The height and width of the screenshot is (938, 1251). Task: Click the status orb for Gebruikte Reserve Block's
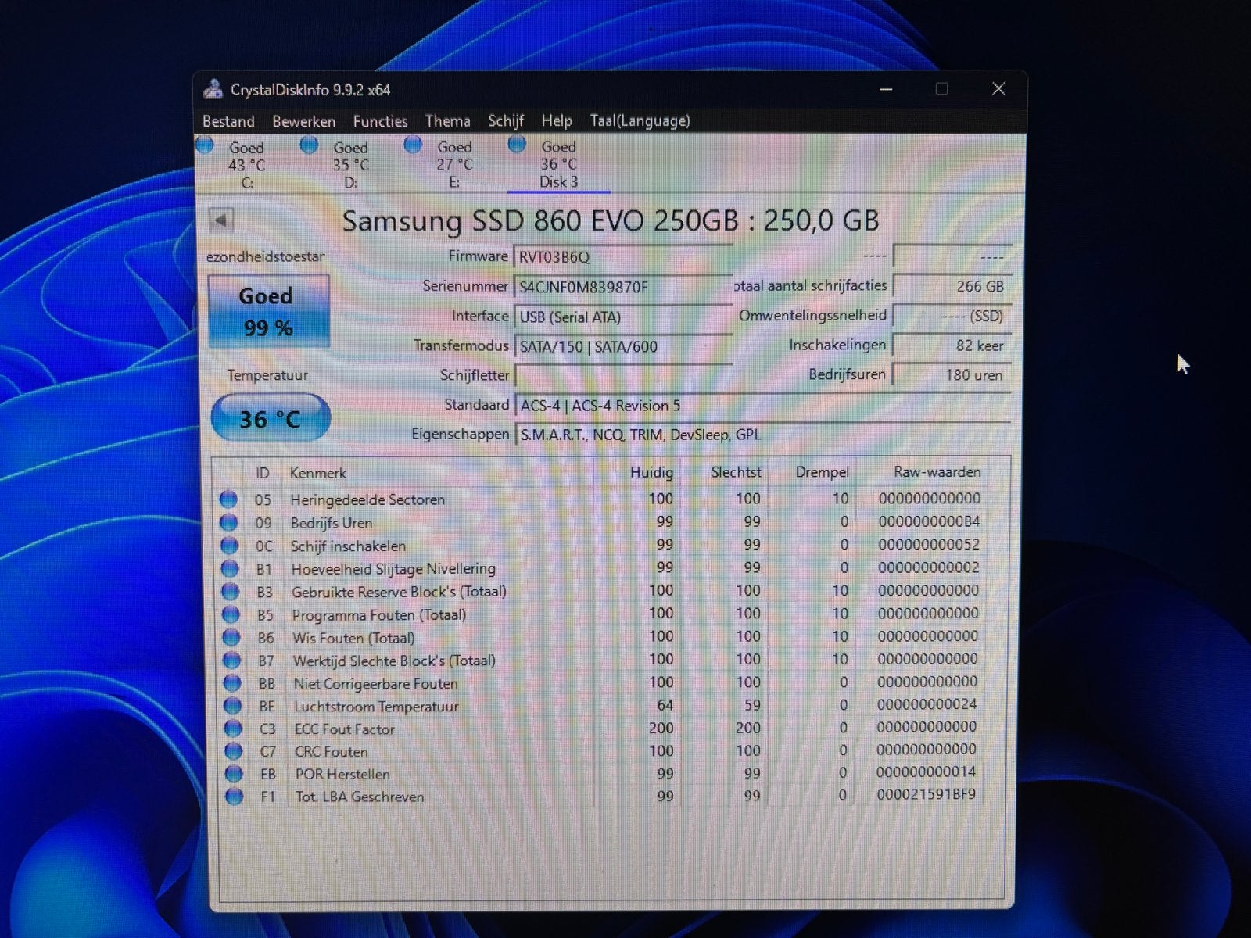pos(230,591)
